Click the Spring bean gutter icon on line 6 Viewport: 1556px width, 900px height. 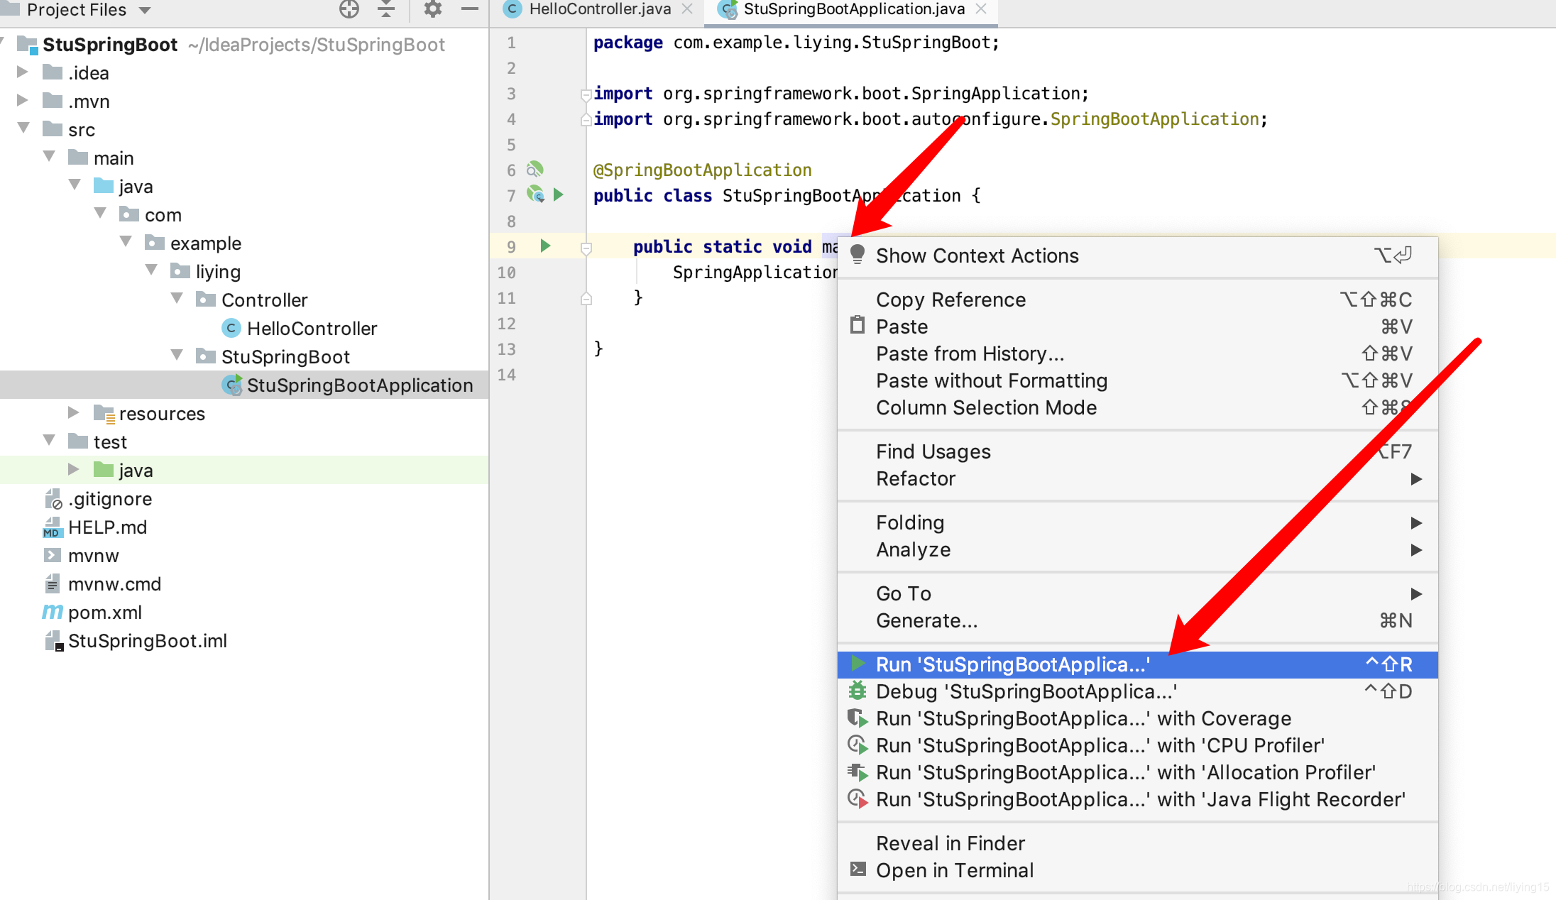[535, 169]
